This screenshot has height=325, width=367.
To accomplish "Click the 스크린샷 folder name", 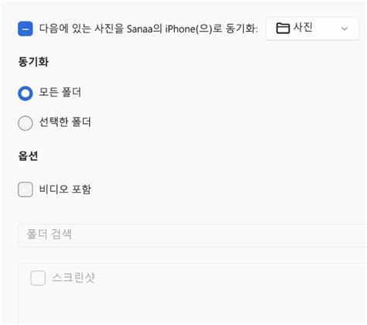I will [x=74, y=278].
